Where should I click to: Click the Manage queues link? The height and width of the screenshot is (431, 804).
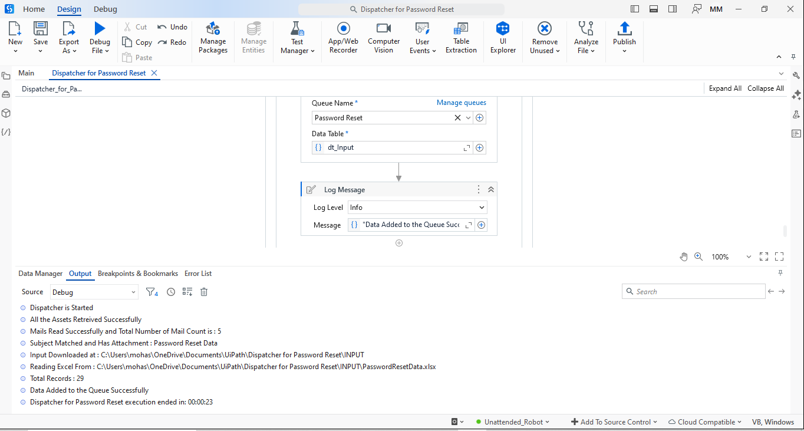[x=462, y=103]
